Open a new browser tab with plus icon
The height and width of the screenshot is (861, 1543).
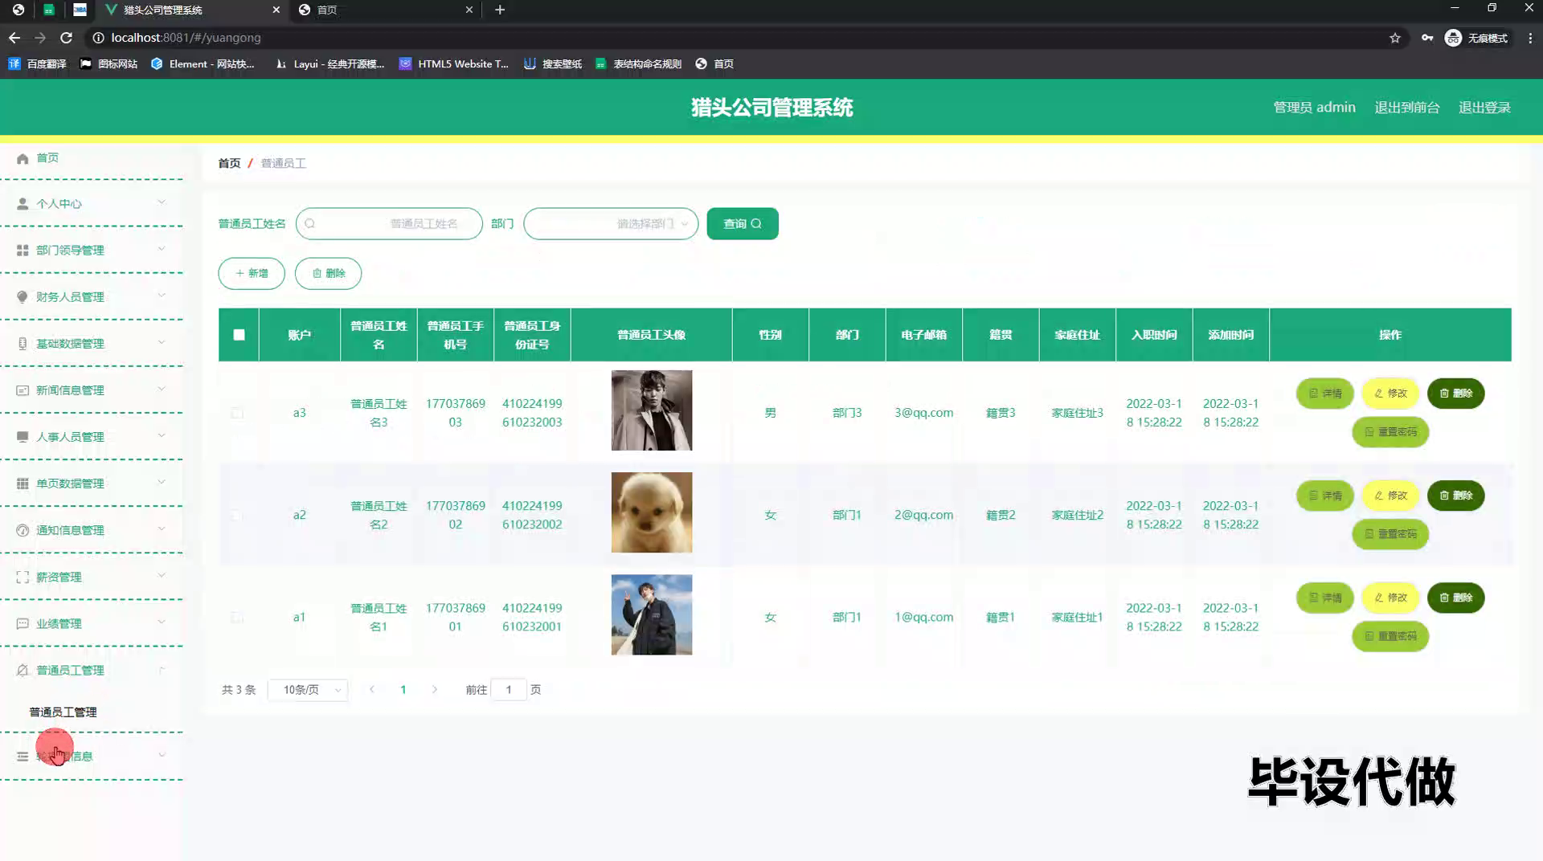(x=500, y=10)
